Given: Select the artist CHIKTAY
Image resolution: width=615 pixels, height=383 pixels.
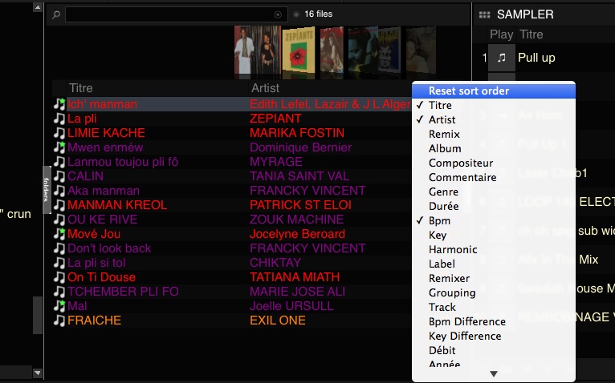Looking at the screenshot, I should (275, 263).
